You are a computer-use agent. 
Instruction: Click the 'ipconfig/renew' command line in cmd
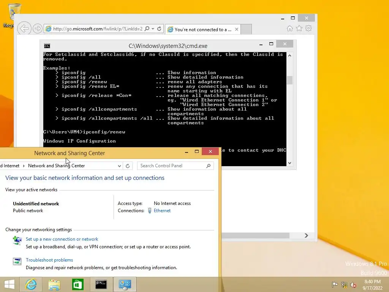point(84,132)
